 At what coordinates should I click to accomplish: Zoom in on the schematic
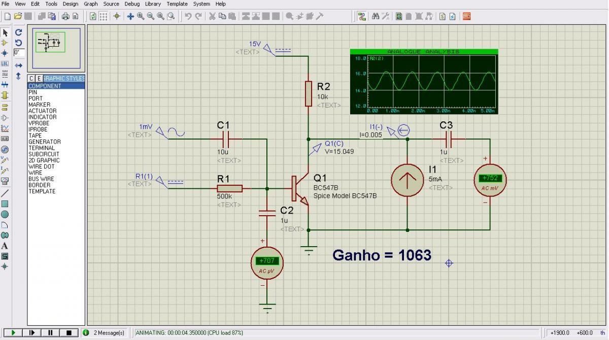tap(141, 16)
